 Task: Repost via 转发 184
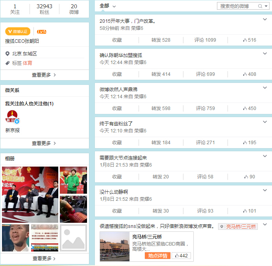[161, 143]
